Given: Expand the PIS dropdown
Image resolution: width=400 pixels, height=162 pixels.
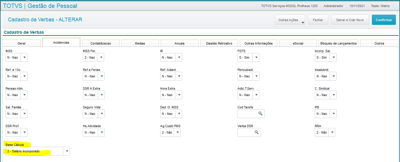Looking at the screenshot, I should pyautogui.click(x=333, y=114).
